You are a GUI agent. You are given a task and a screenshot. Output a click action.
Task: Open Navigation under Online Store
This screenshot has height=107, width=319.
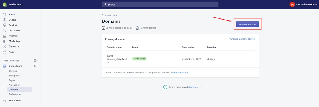pos(14,85)
